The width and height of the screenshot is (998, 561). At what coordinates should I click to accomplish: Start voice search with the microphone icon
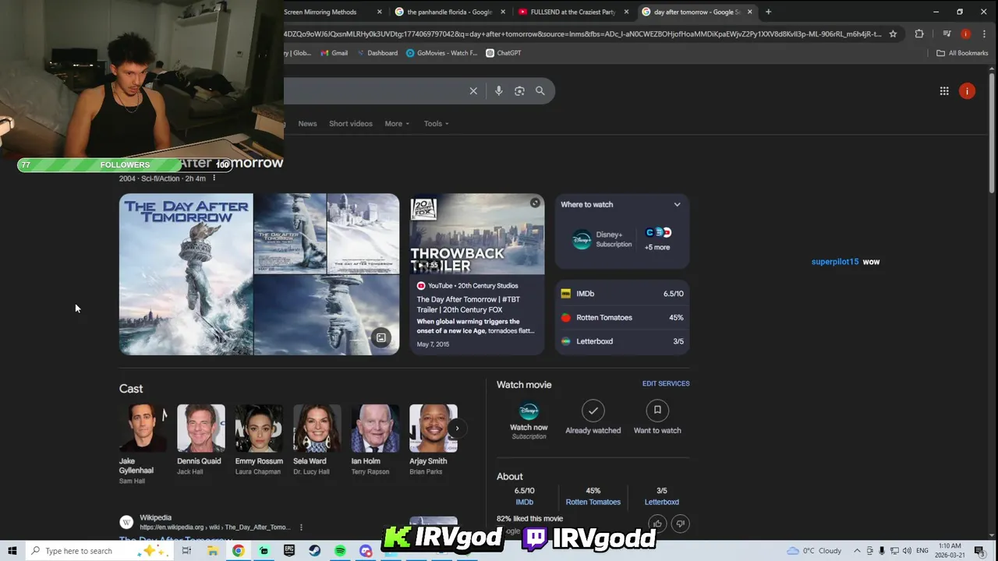[499, 91]
